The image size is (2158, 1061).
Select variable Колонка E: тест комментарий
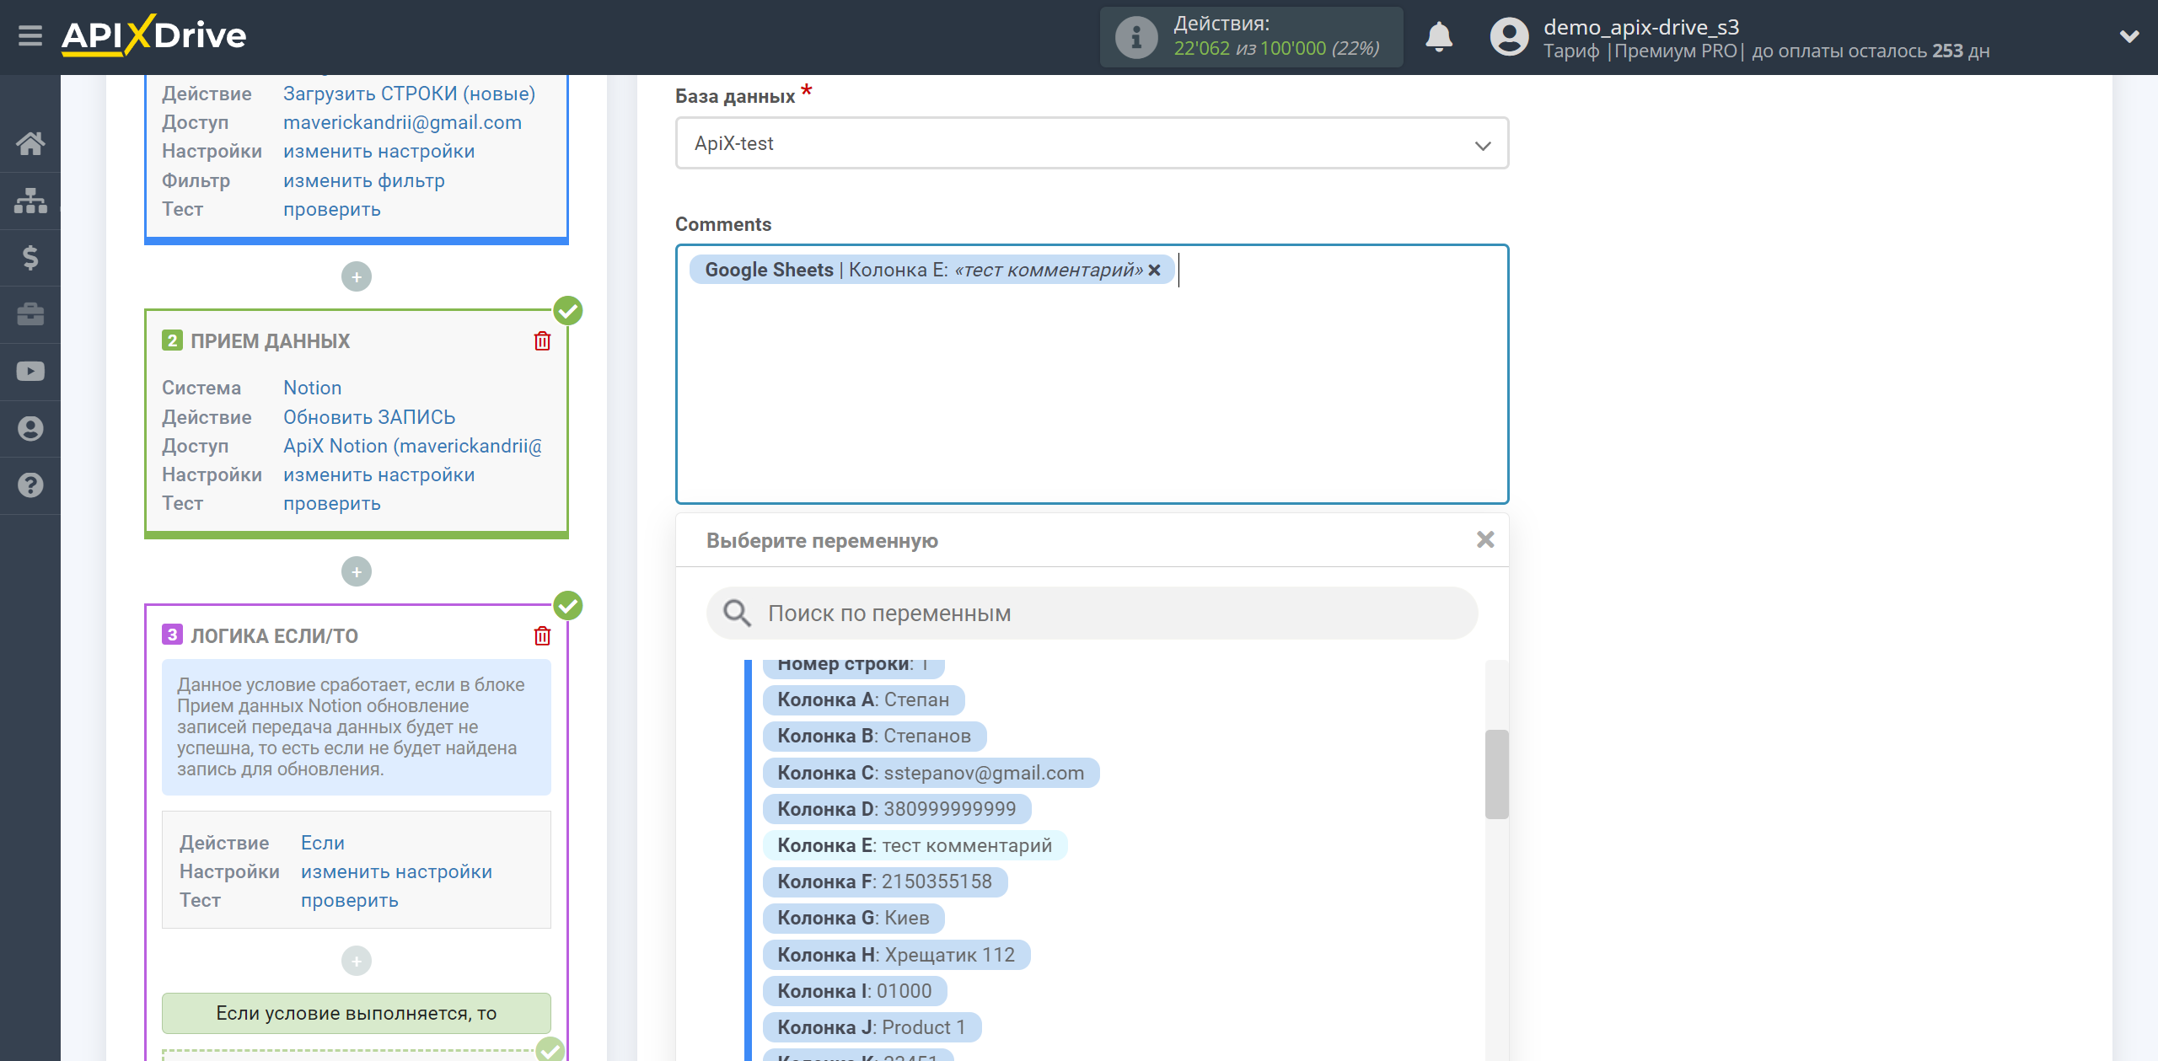pyautogui.click(x=915, y=845)
